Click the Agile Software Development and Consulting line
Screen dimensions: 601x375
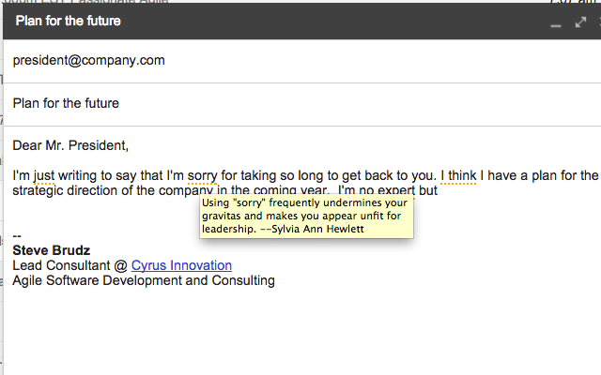click(144, 280)
